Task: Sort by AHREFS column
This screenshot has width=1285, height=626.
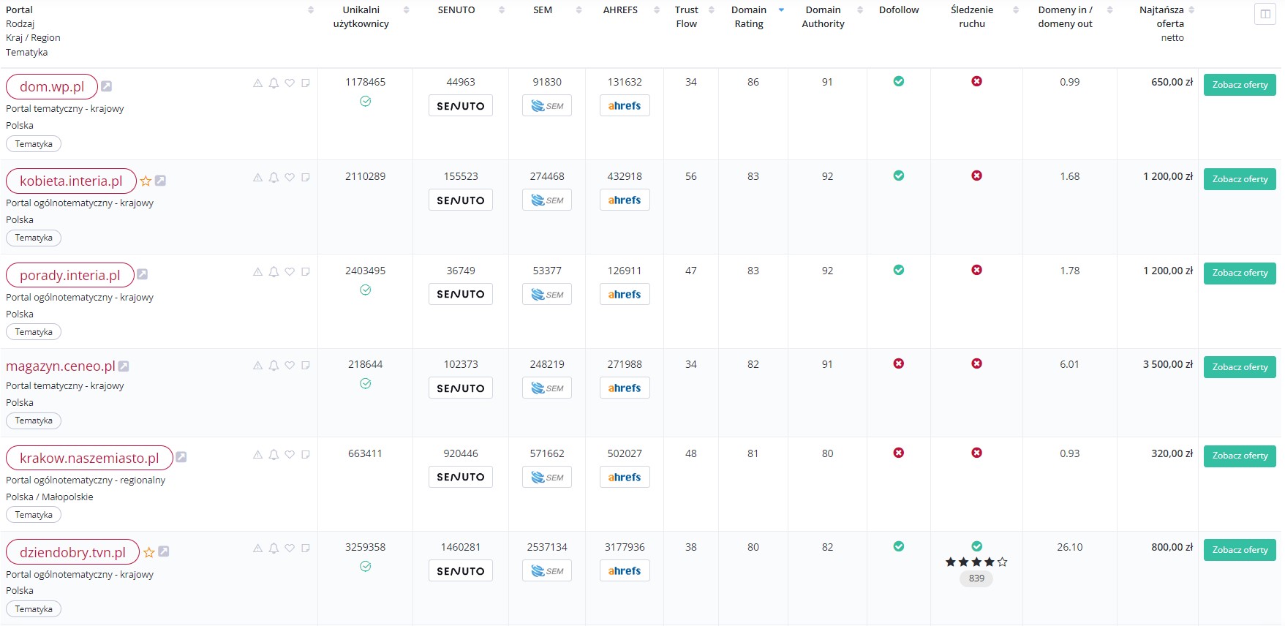Action: click(x=657, y=10)
